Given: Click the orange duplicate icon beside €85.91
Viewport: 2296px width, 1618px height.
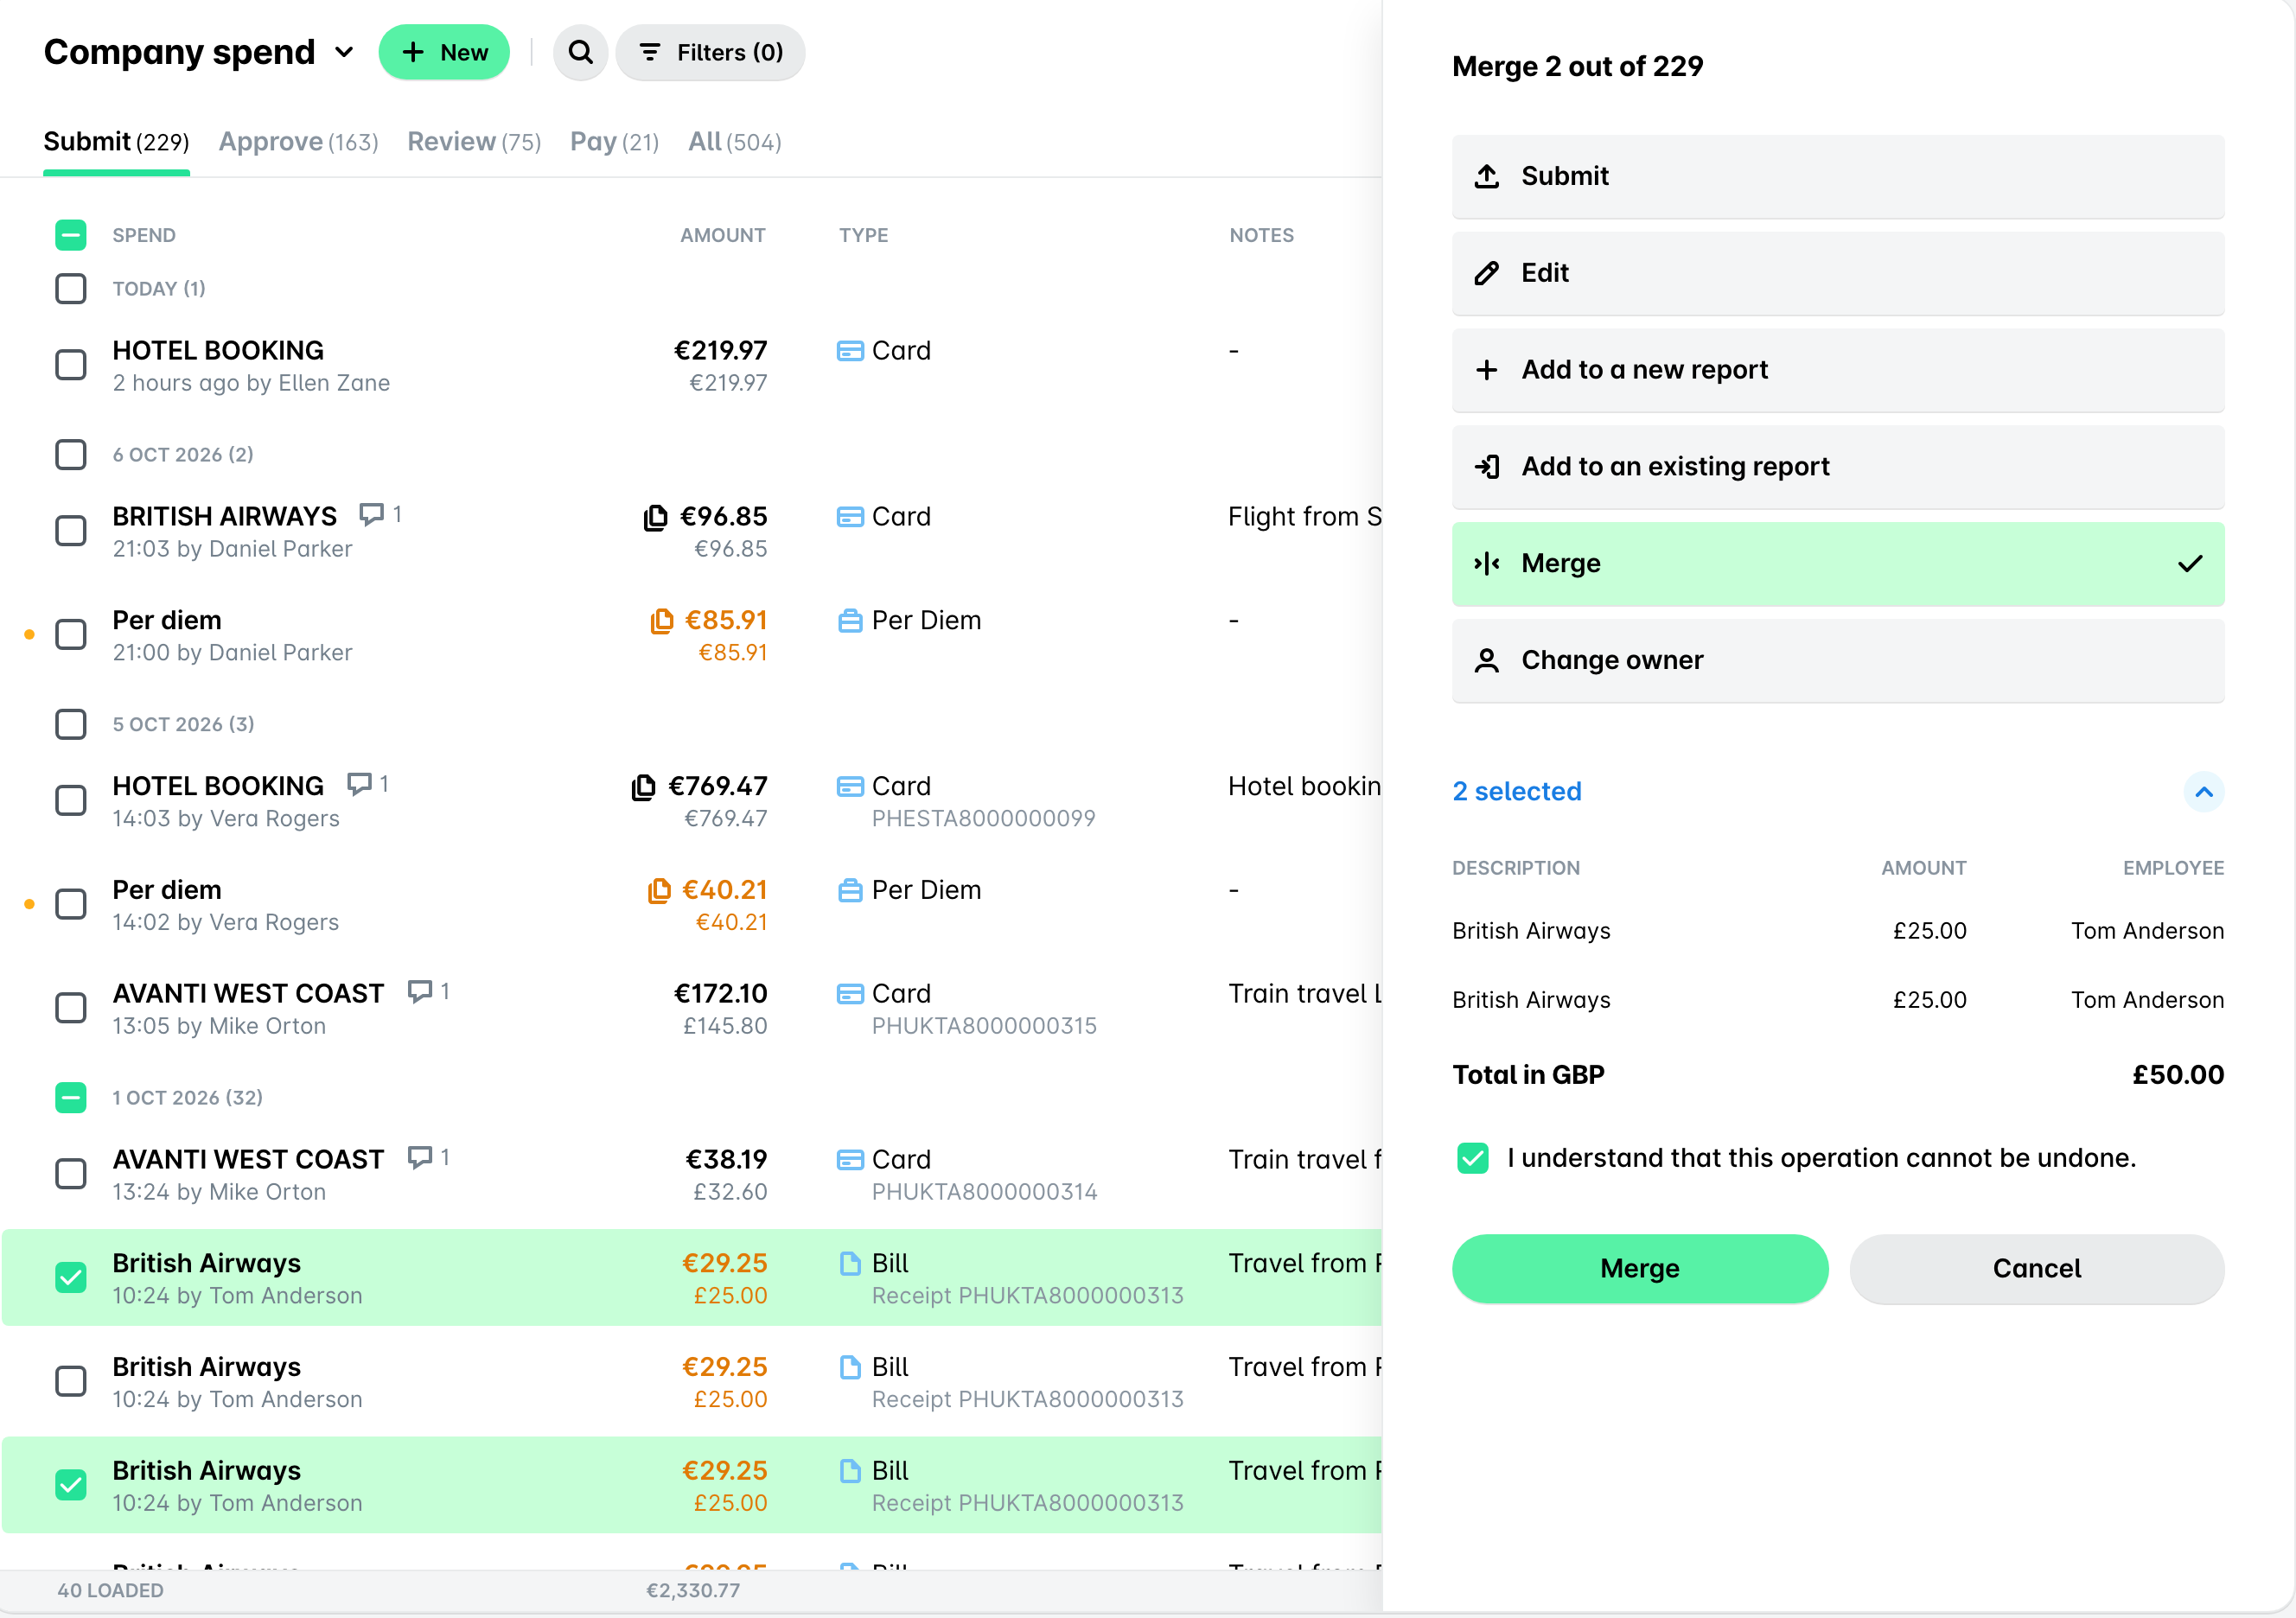Looking at the screenshot, I should [661, 621].
